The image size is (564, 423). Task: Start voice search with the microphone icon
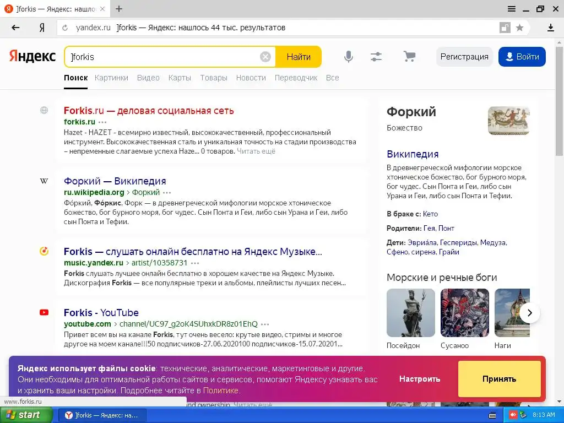tap(348, 57)
